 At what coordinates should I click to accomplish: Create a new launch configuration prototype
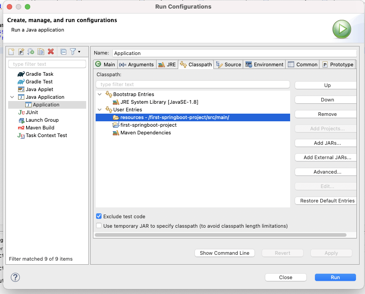[21, 52]
